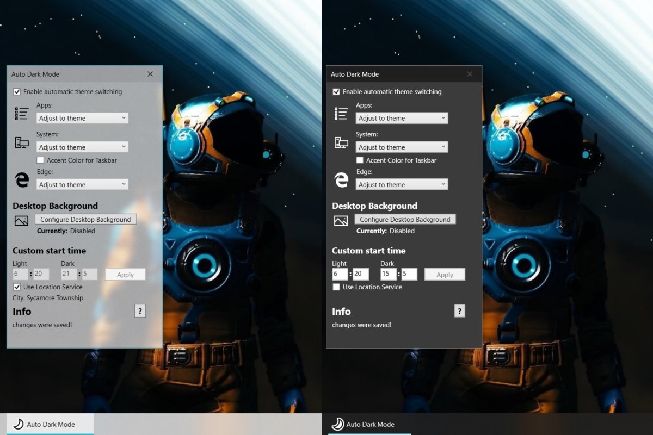Click the Light minute field in dark window
Viewport: 653px width, 435px height.
360,274
